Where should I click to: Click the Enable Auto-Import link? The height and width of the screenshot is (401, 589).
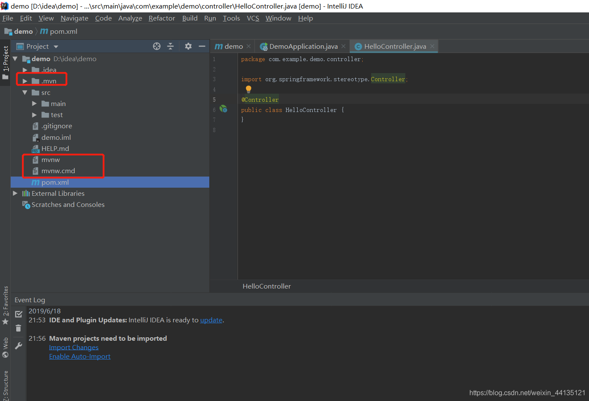coord(79,356)
